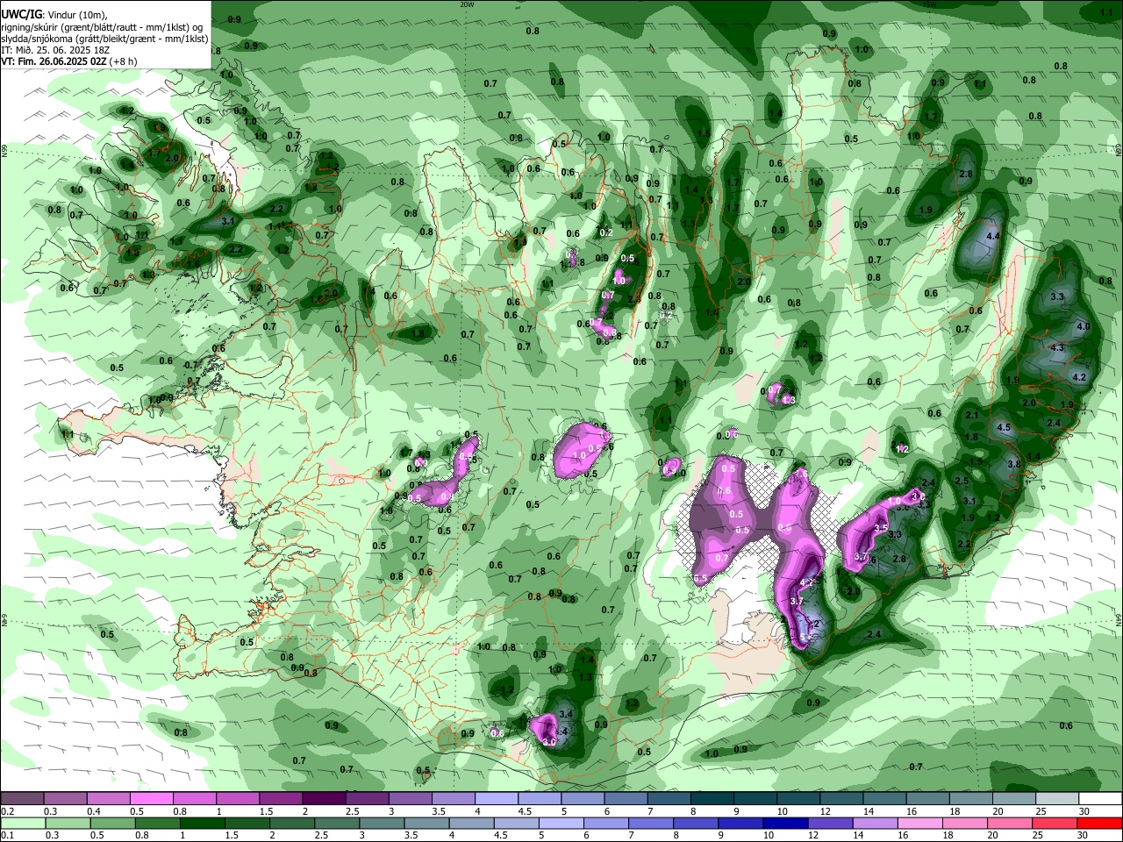Click the purple 3 swatch in snow legend
The image size is (1123, 842).
(411, 799)
